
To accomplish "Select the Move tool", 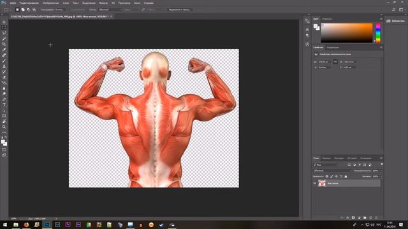I will [4, 22].
